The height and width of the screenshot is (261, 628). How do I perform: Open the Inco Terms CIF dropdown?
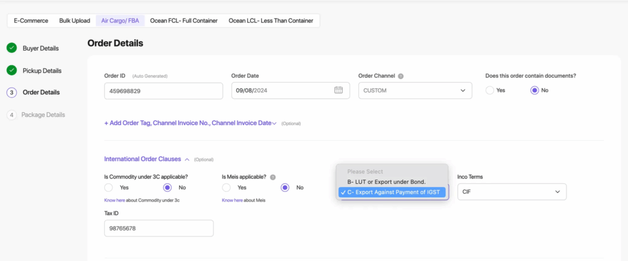click(511, 192)
